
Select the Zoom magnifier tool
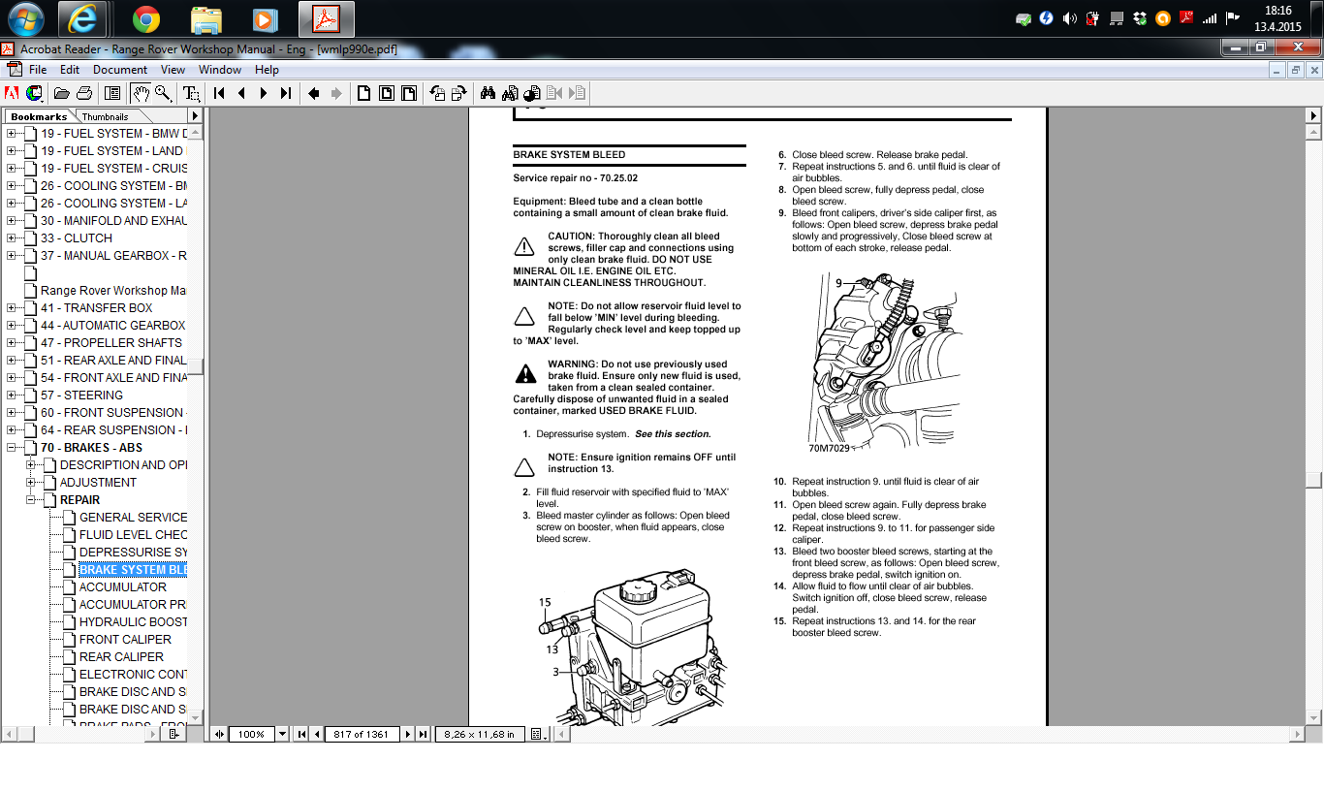(163, 93)
